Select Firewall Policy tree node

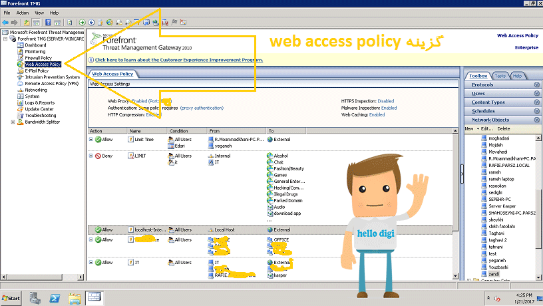tap(38, 58)
